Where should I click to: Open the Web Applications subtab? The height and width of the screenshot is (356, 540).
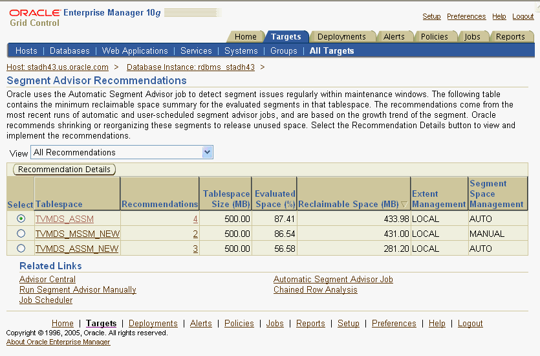(135, 50)
